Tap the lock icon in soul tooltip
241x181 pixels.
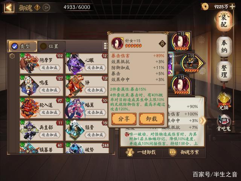click(162, 43)
